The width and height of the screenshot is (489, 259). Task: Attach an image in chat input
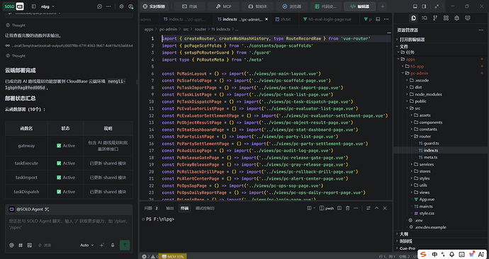pos(30,246)
